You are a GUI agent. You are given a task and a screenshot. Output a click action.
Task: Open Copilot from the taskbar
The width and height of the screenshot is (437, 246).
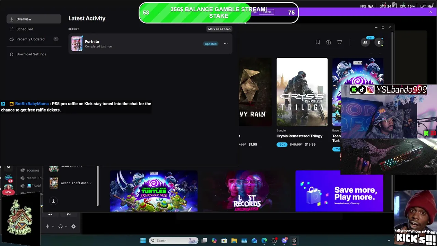click(x=214, y=241)
